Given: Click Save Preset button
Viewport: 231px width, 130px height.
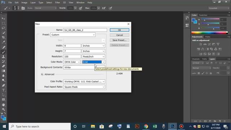Looking at the screenshot, I should coord(119,40).
